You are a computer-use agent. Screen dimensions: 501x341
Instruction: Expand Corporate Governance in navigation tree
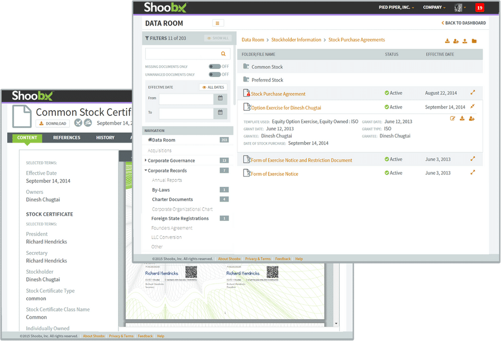point(146,160)
